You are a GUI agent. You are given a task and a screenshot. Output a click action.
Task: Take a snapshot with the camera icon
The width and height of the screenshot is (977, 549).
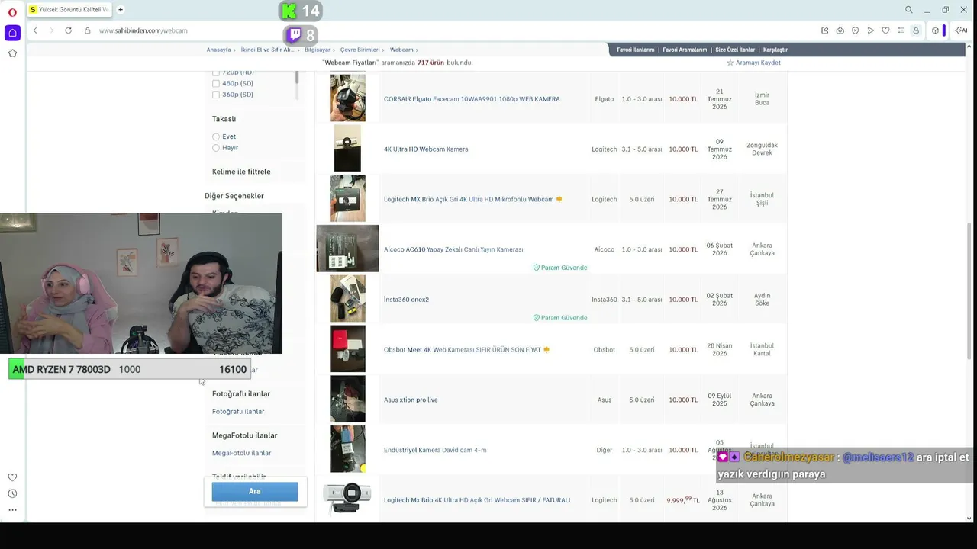click(x=840, y=30)
